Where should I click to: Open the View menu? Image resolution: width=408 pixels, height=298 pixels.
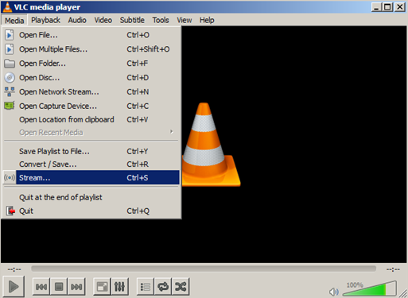[x=185, y=20]
